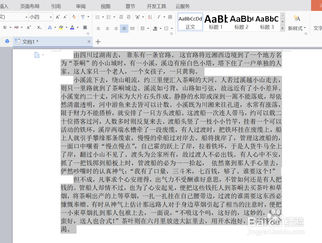Click the page navigation icon in document margin

[x=37, y=55]
